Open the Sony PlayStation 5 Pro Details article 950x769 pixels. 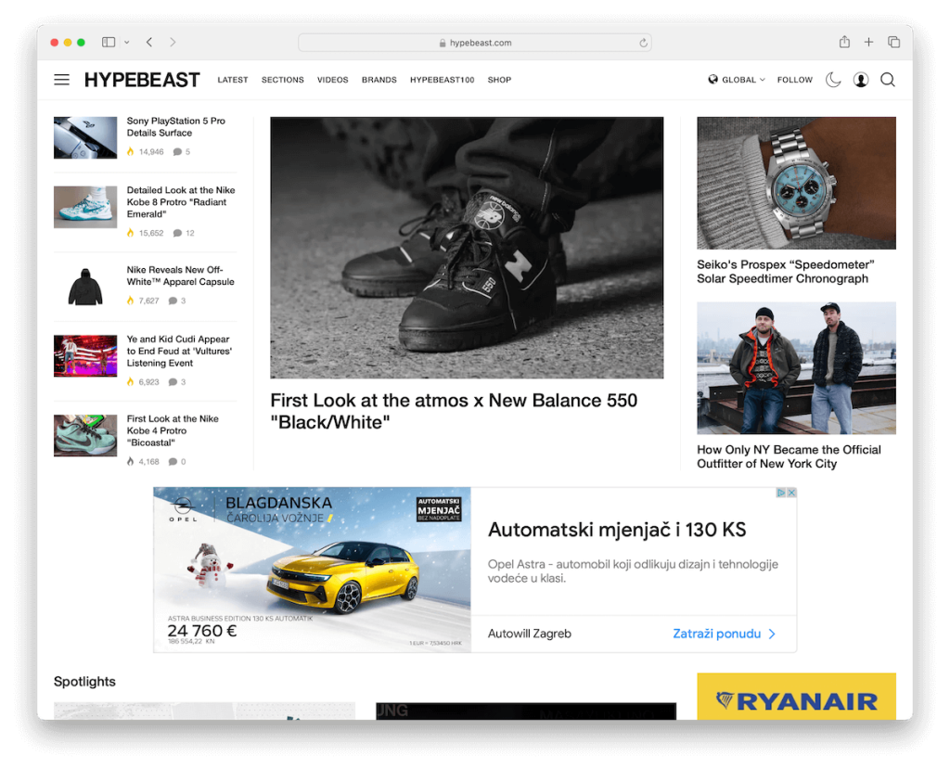[x=175, y=127]
